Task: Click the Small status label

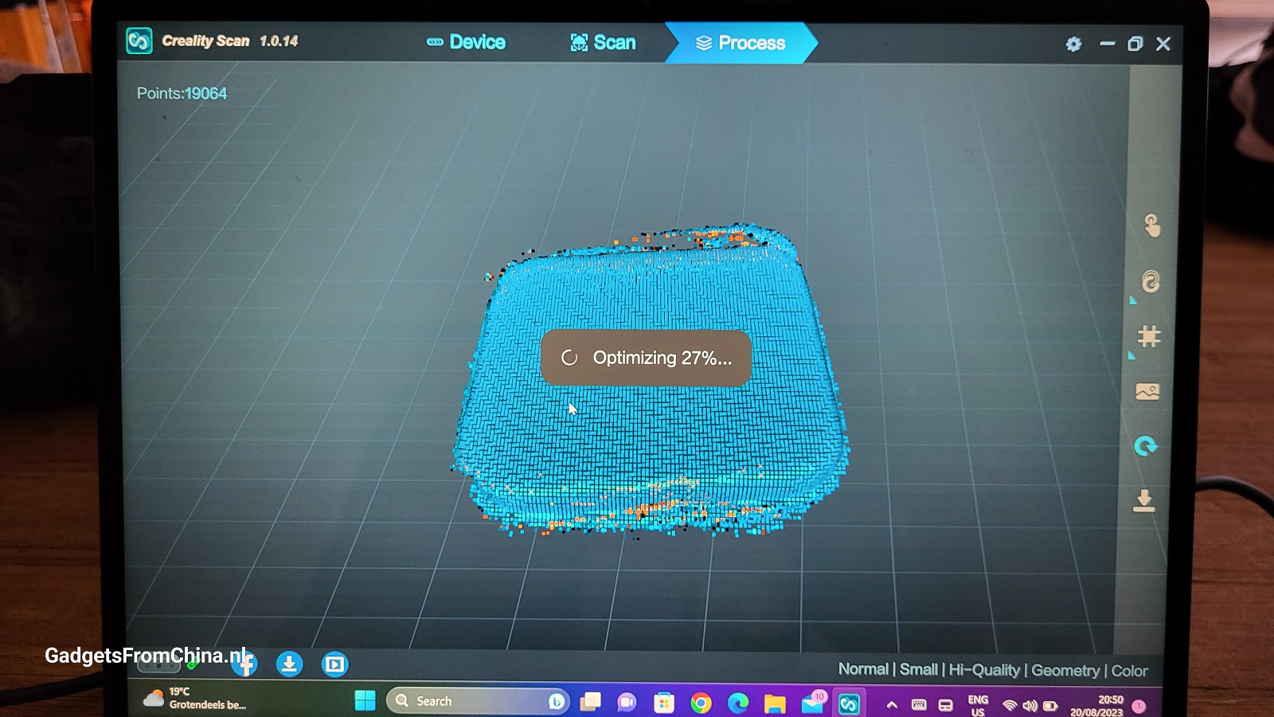Action: click(x=918, y=669)
